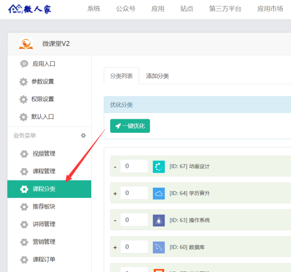The width and height of the screenshot is (291, 272).
Task: Click the chat bubble icon beside 应用入口
Action: (24, 64)
